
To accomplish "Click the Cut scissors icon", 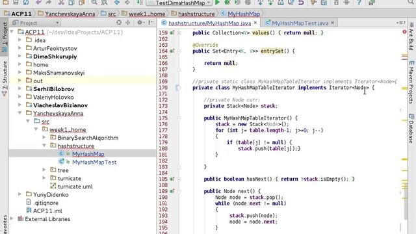I will point(61,3).
